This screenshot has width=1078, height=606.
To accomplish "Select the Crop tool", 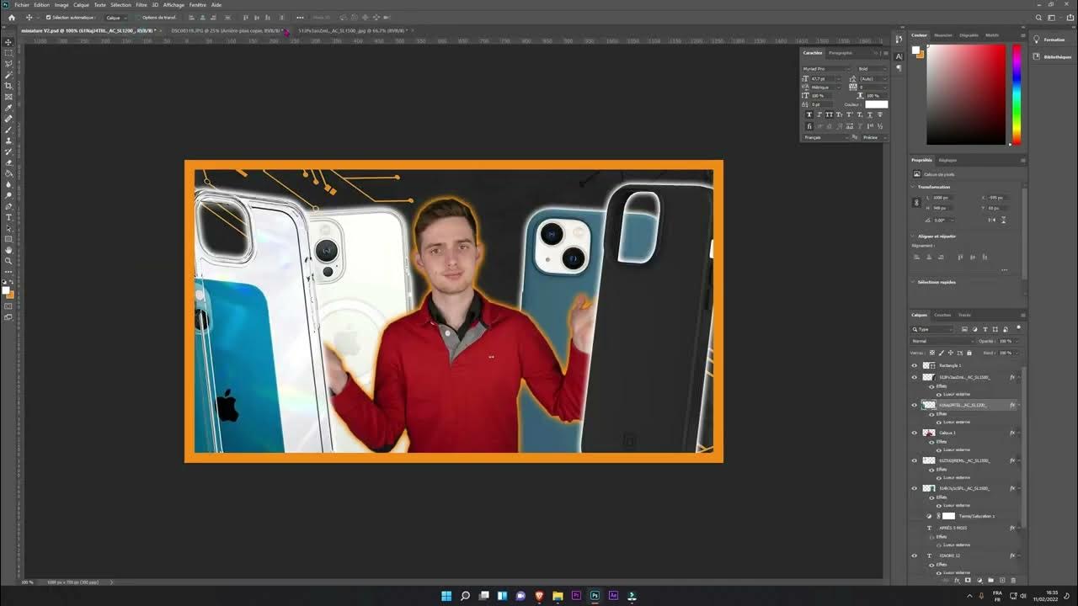I will point(8,86).
